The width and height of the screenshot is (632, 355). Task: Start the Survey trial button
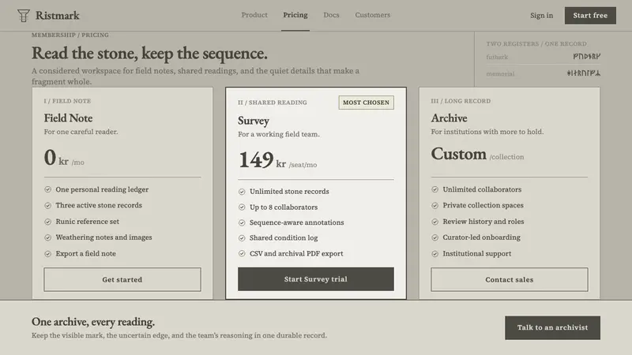point(315,279)
